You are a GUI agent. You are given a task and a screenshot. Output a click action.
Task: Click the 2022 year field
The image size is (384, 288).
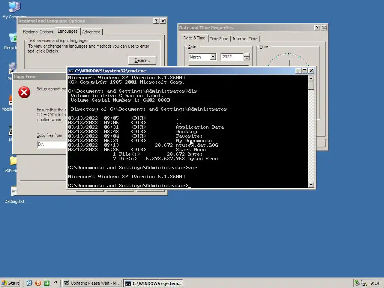[232, 57]
